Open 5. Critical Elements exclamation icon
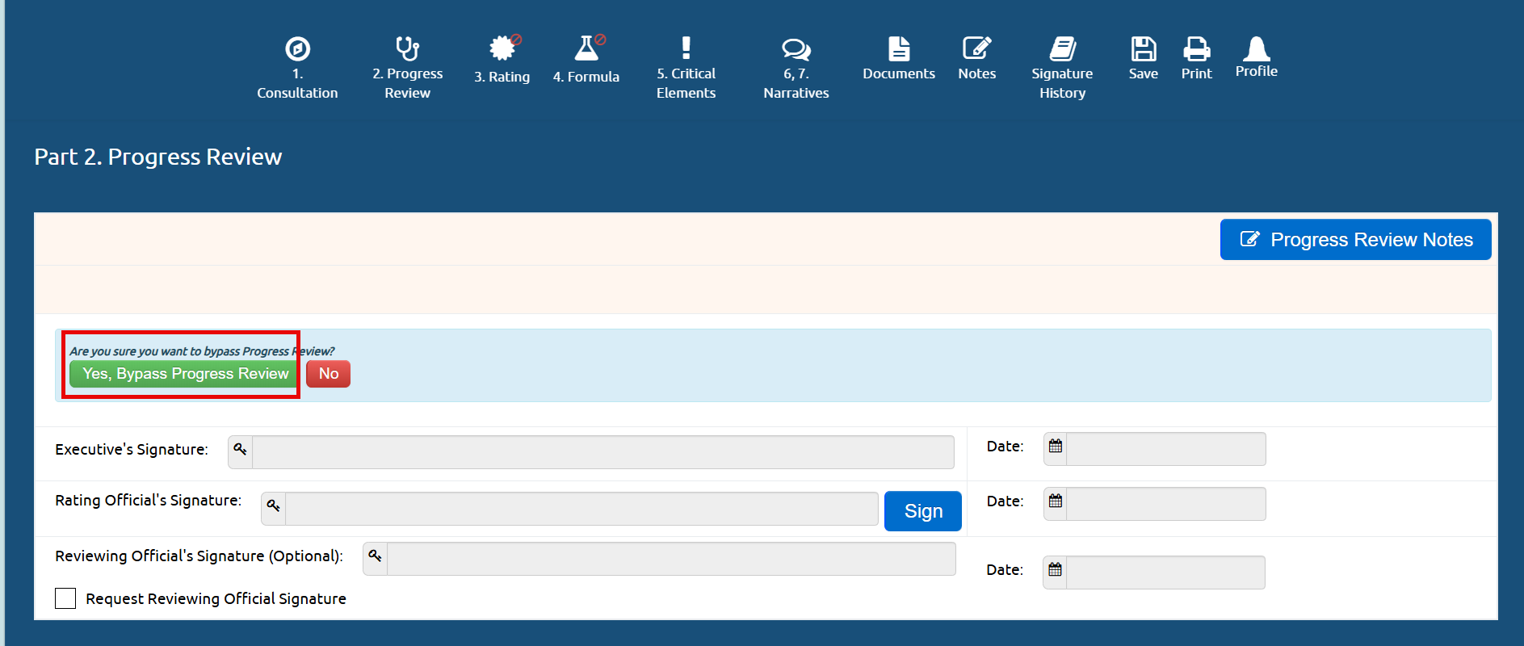 coord(686,48)
